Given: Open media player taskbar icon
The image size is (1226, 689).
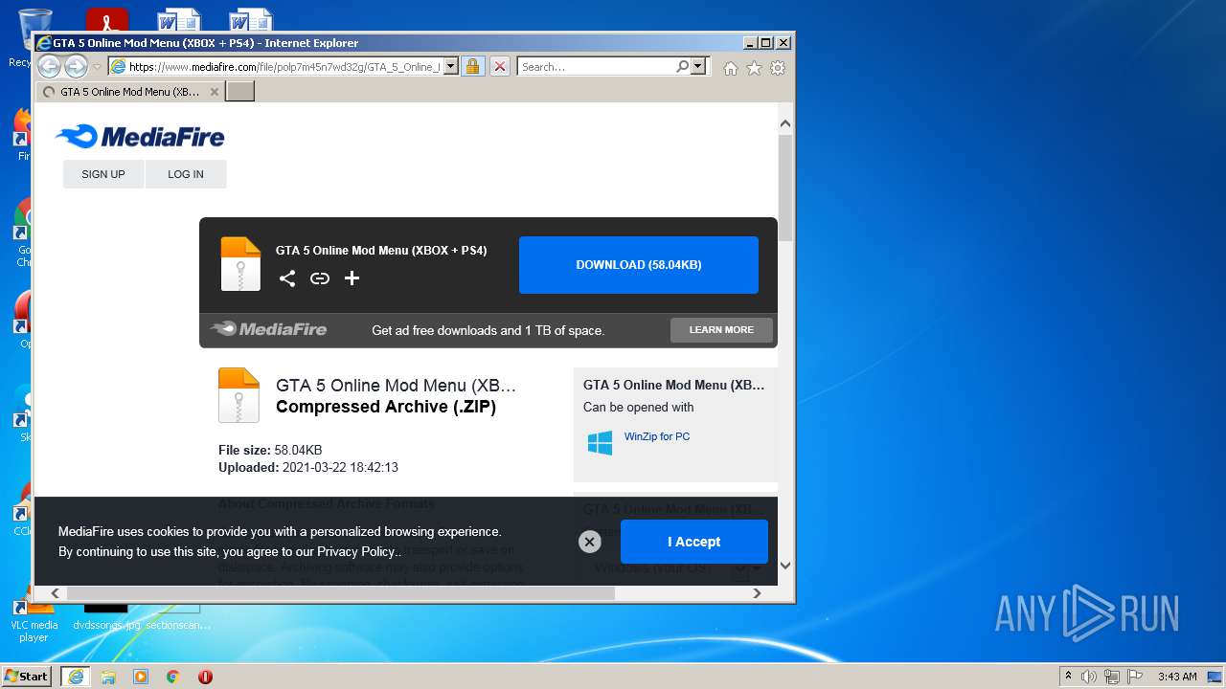Looking at the screenshot, I should (x=141, y=677).
